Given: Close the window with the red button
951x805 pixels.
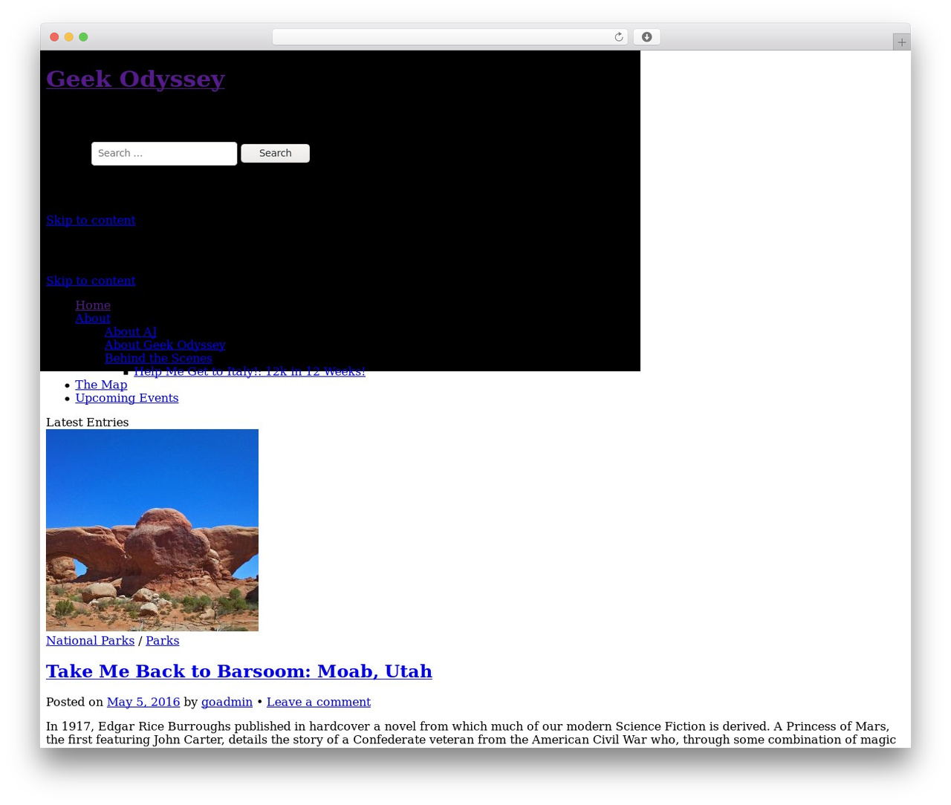Looking at the screenshot, I should pyautogui.click(x=54, y=37).
